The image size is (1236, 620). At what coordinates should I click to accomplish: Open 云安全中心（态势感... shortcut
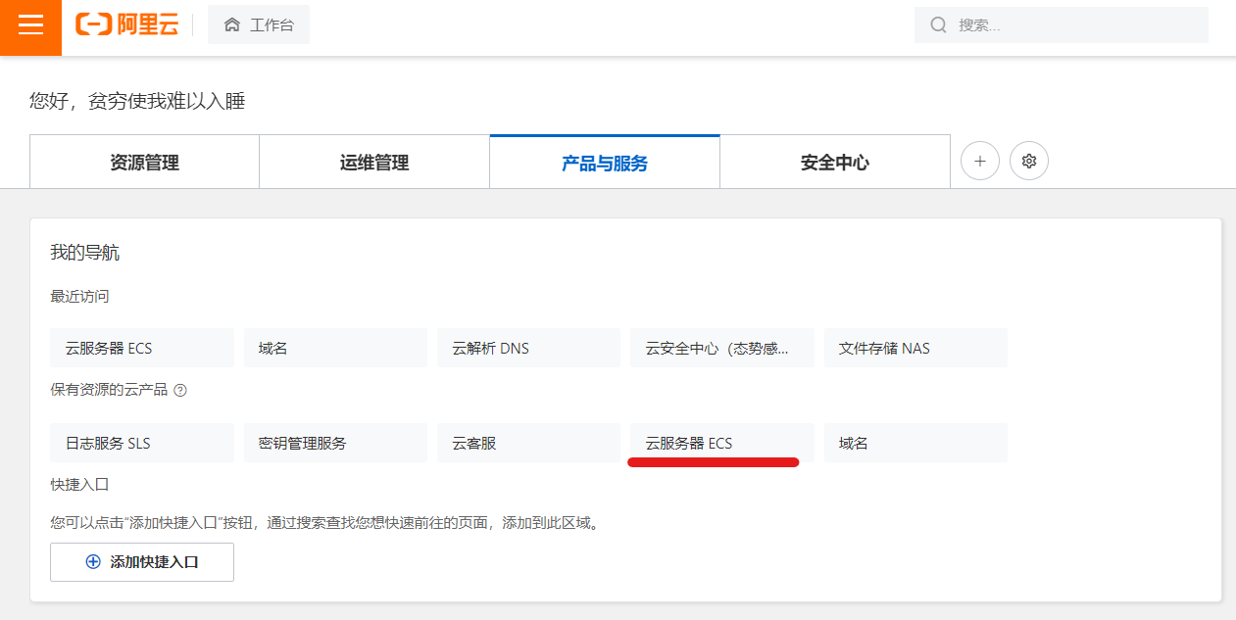pos(721,348)
